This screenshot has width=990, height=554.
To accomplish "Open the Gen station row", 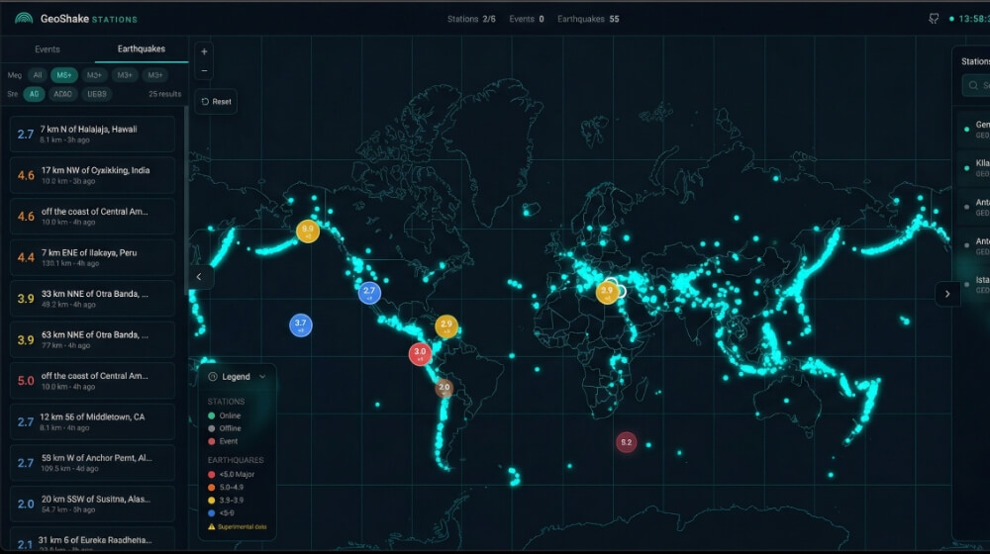I will [973, 130].
